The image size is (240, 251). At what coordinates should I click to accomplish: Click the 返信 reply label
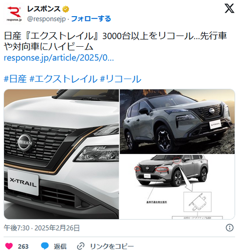(60, 246)
